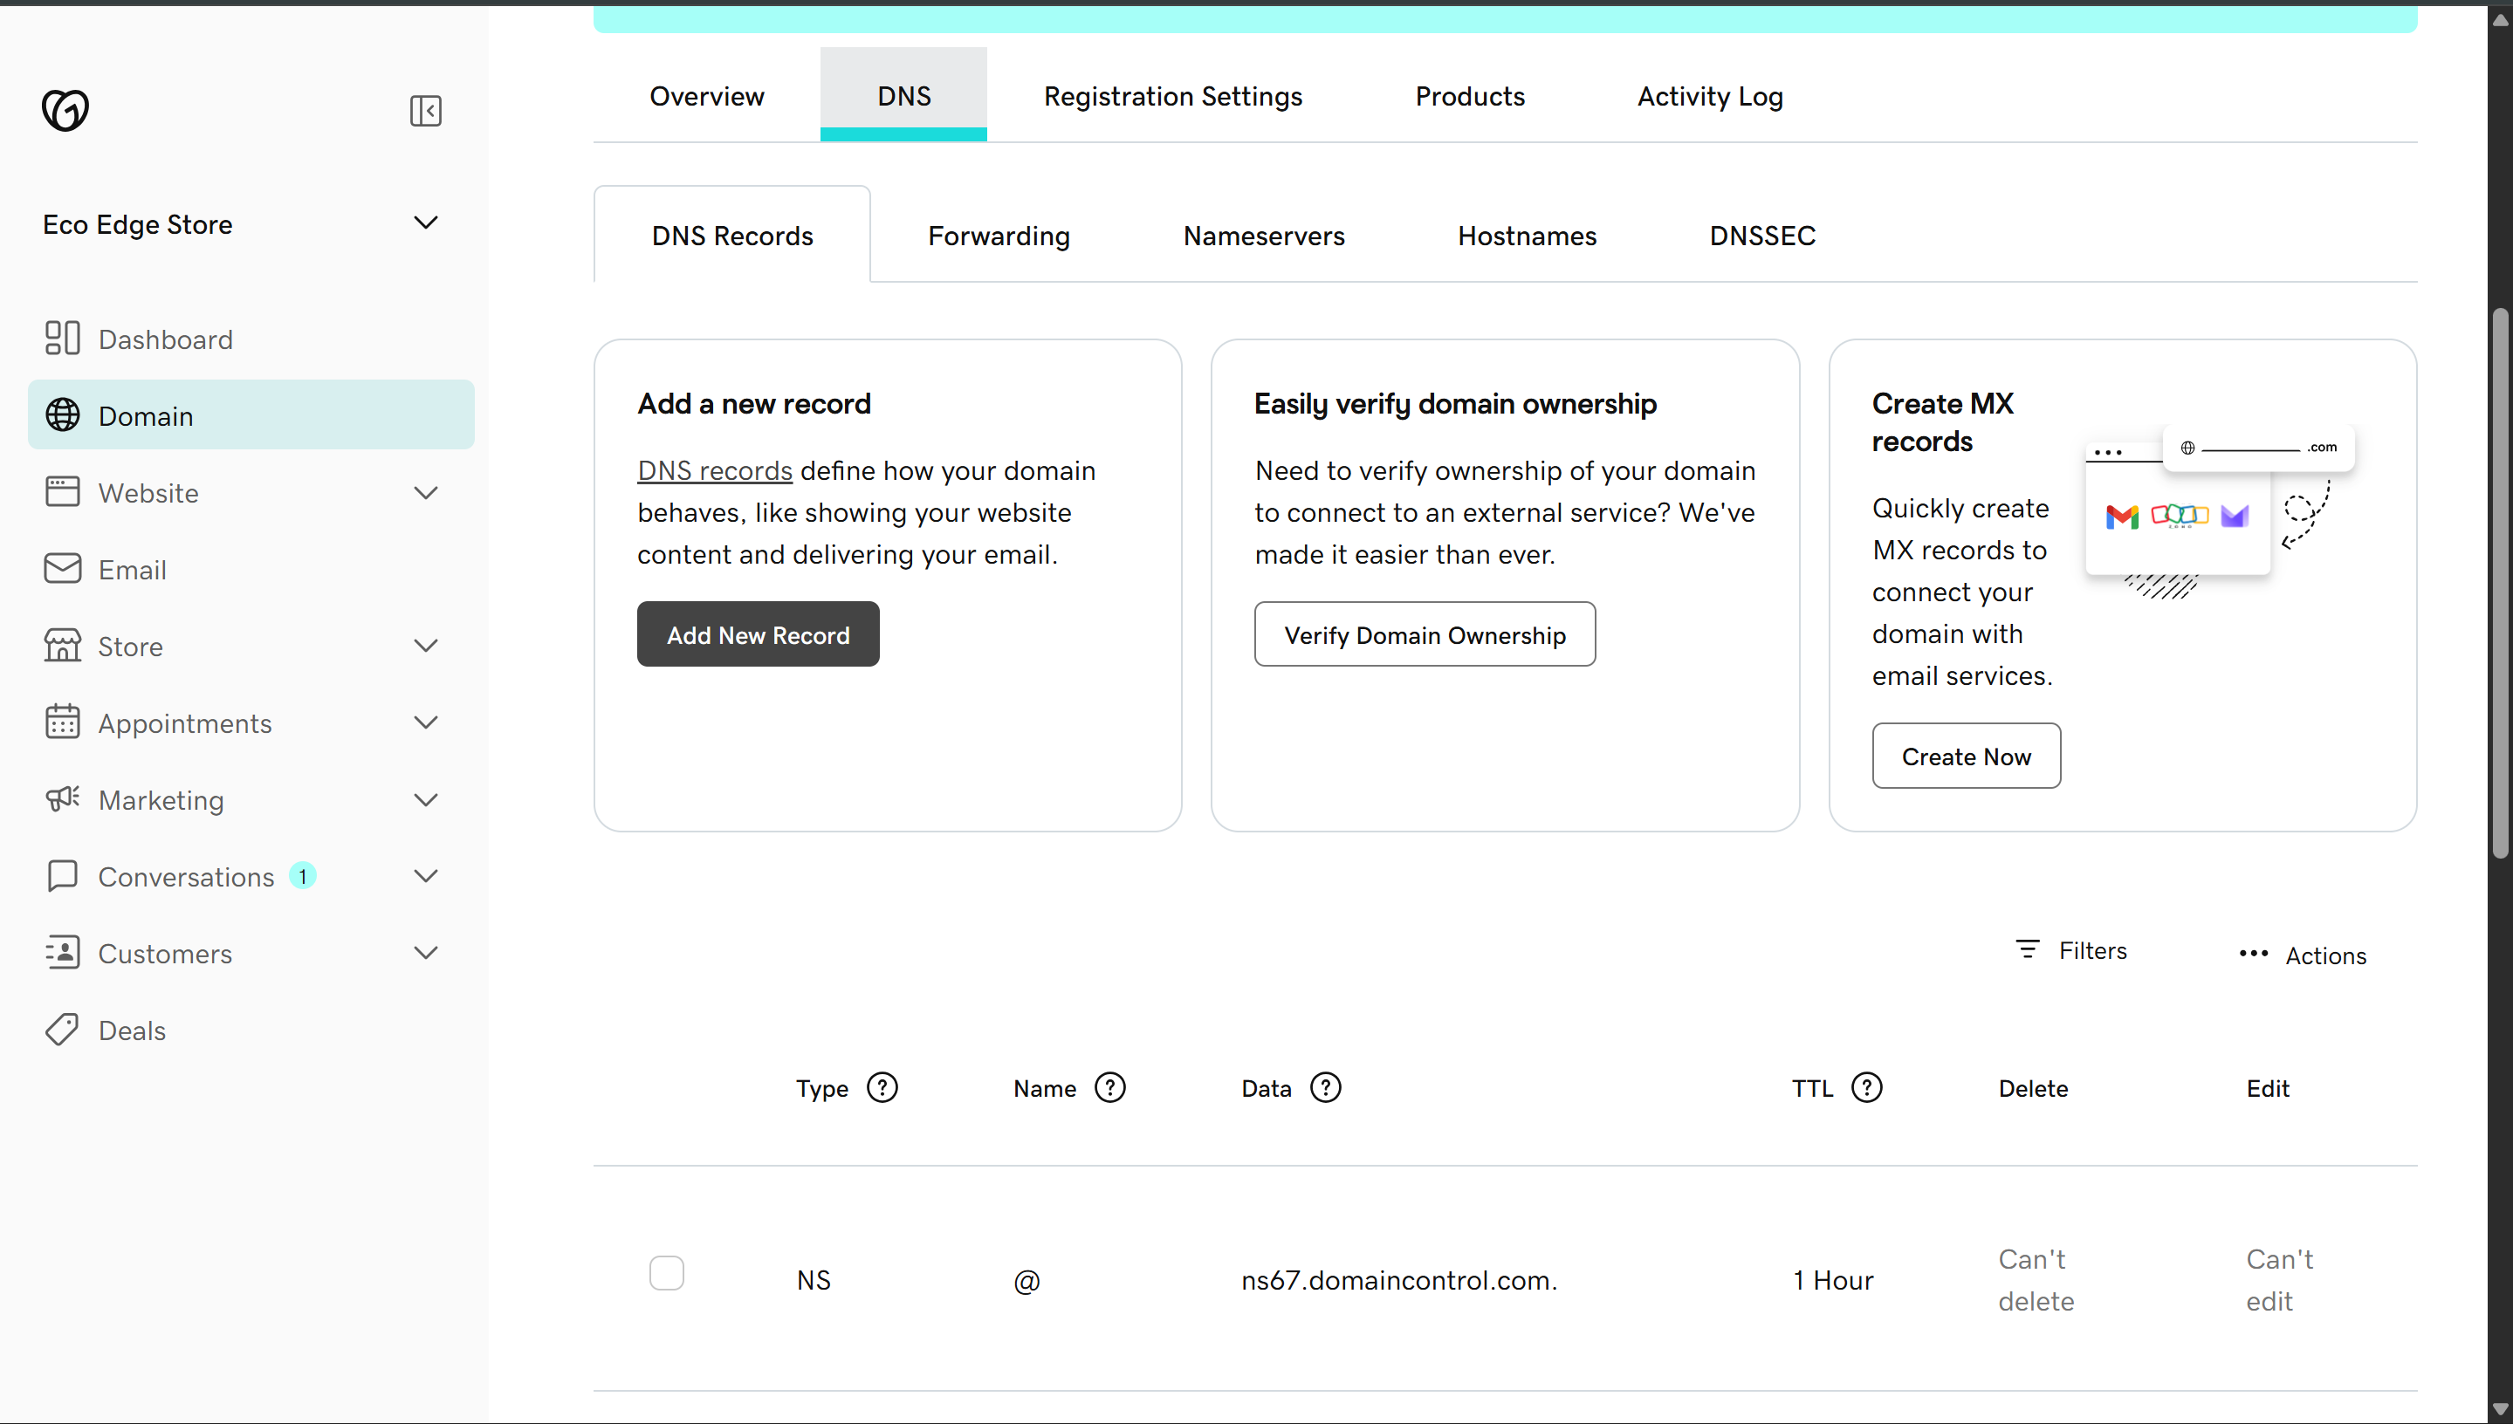Open the Dashboard from the sidebar
This screenshot has height=1424, width=2513.
pyautogui.click(x=165, y=339)
